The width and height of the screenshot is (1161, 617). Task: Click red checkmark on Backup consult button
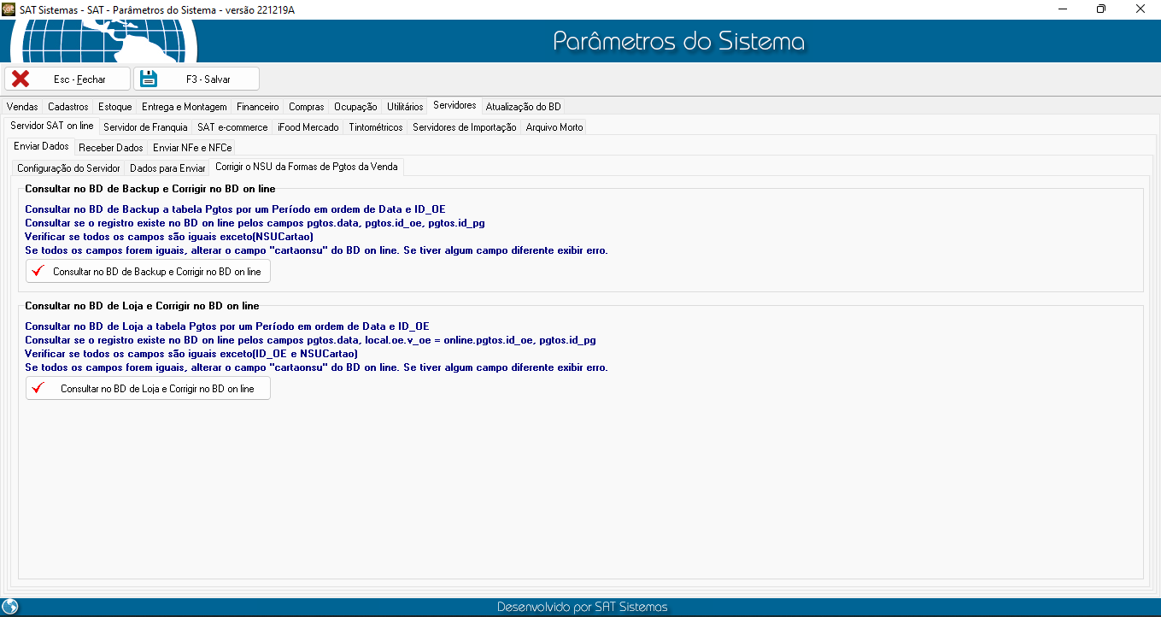tap(38, 271)
